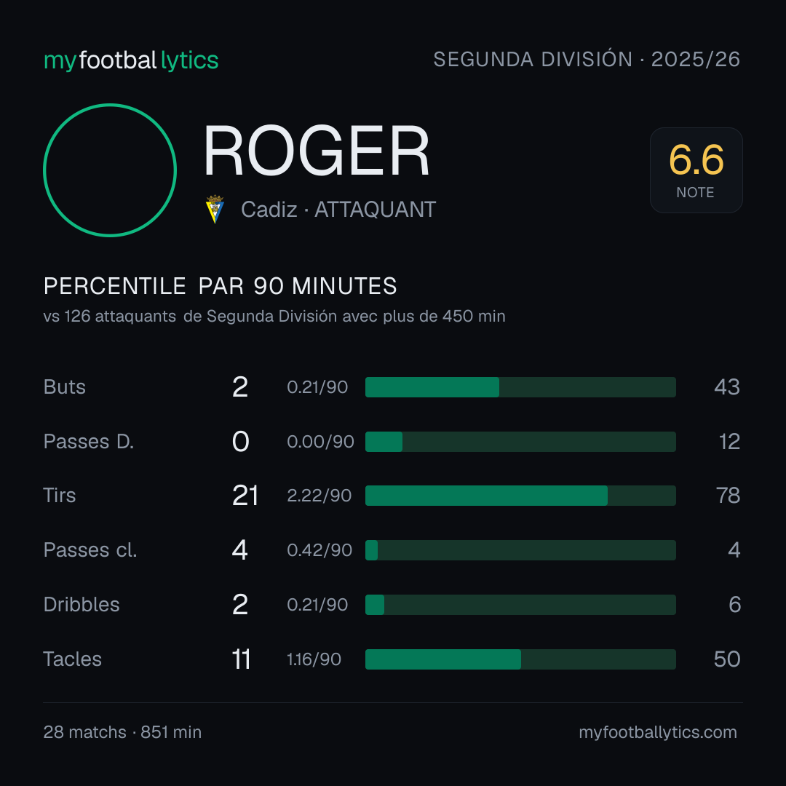Click the Tirs percentile bar
Screen dimensions: 786x786
tap(520, 496)
